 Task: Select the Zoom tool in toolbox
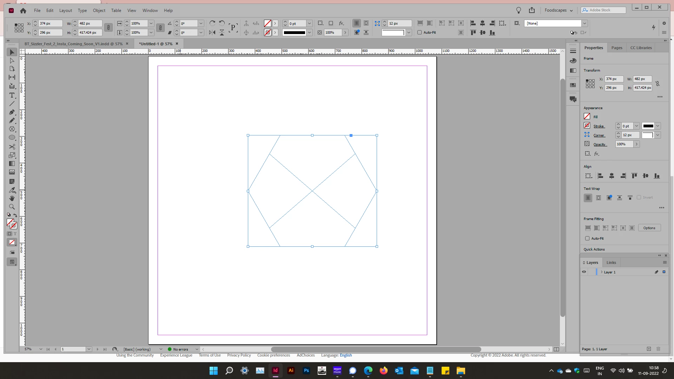[12, 207]
